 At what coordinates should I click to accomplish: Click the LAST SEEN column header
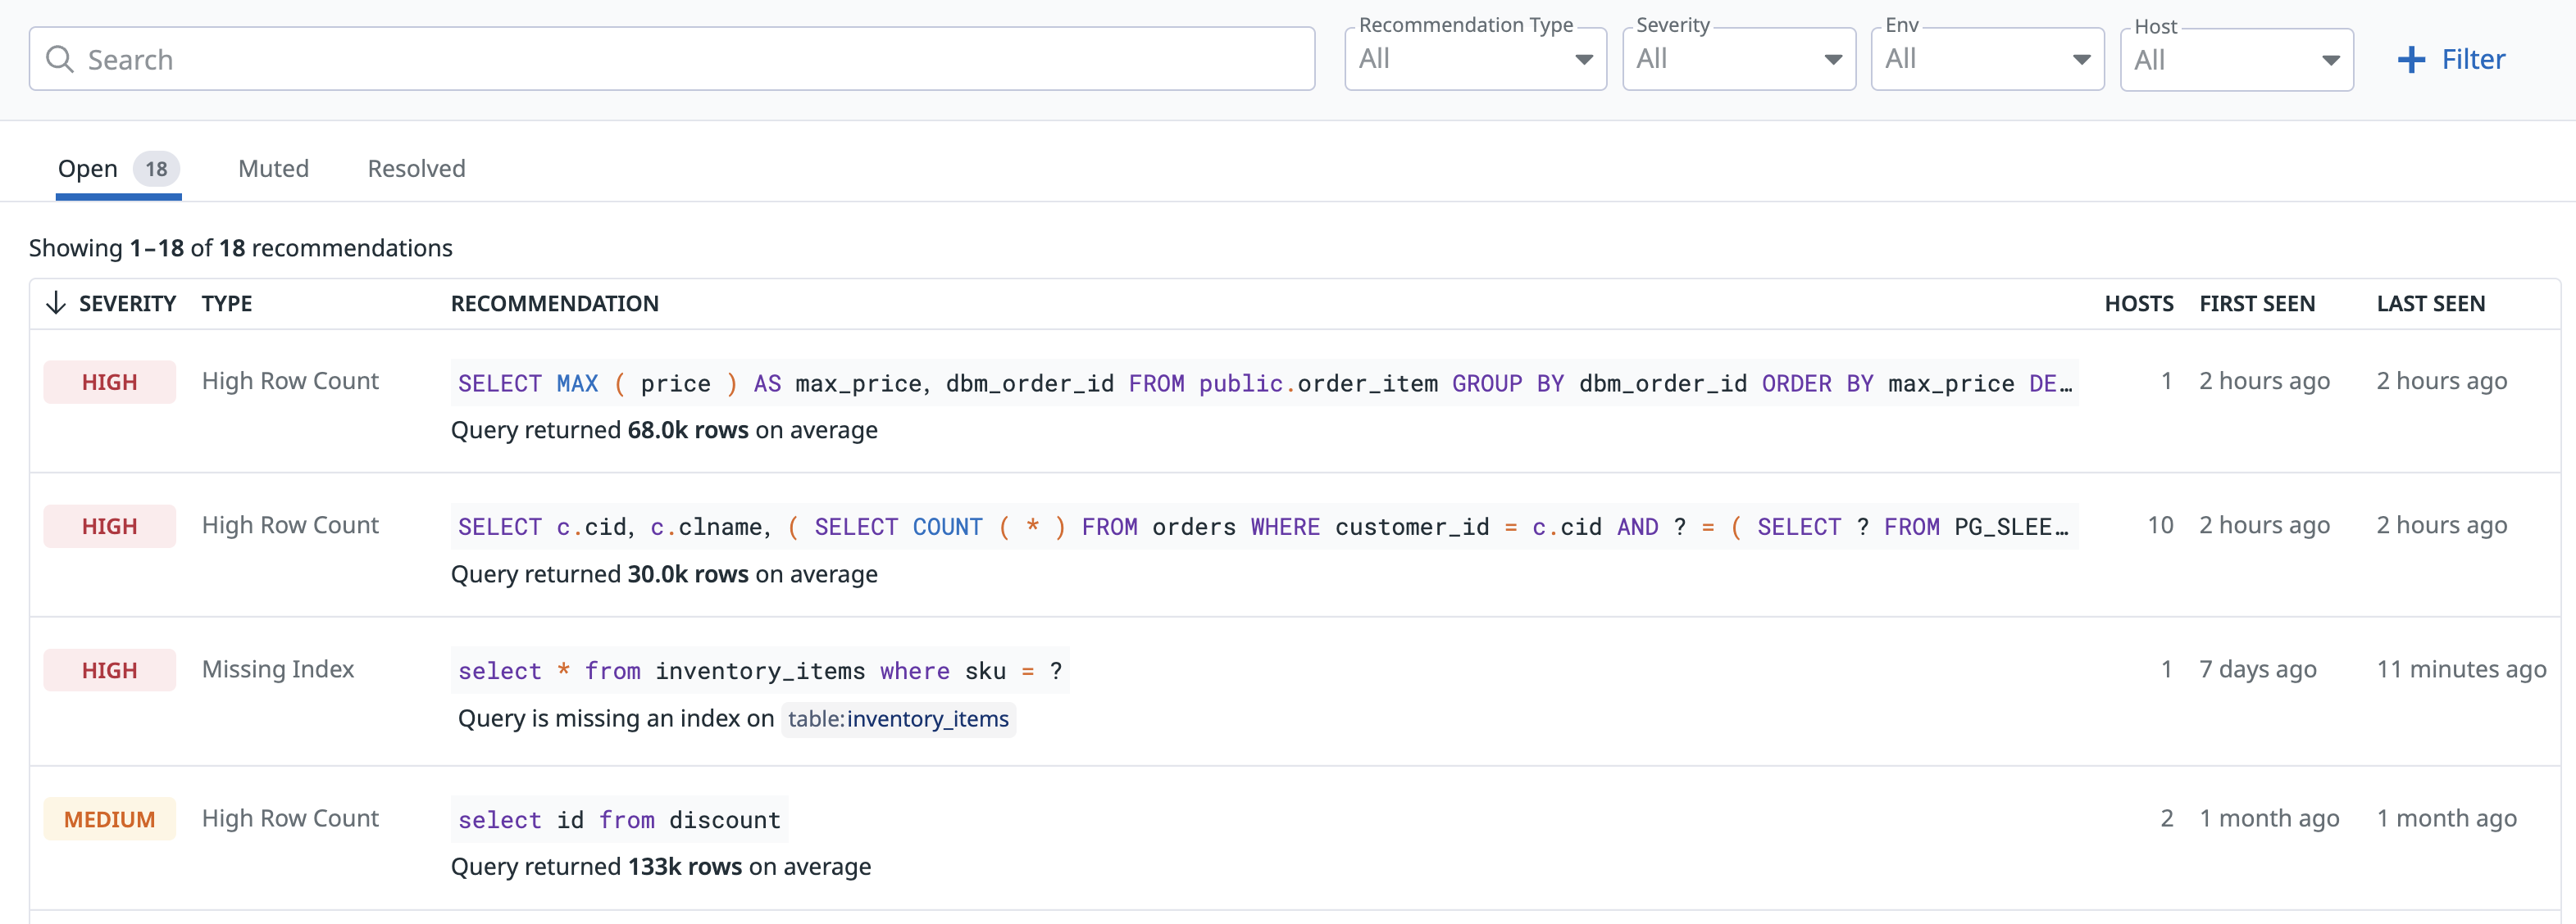pos(2430,302)
